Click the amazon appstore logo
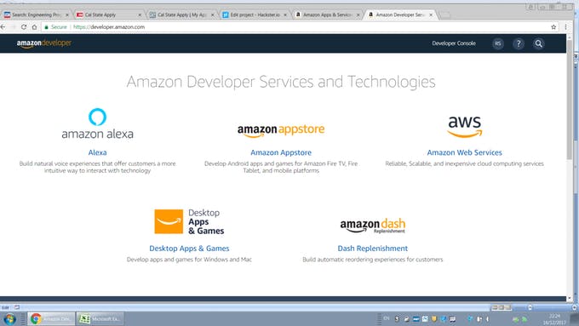Image resolution: width=579 pixels, height=326 pixels. tap(281, 130)
